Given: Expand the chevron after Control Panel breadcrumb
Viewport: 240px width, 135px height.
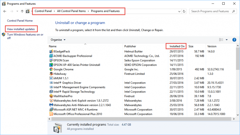Looking at the screenshot, I should [x=54, y=11].
